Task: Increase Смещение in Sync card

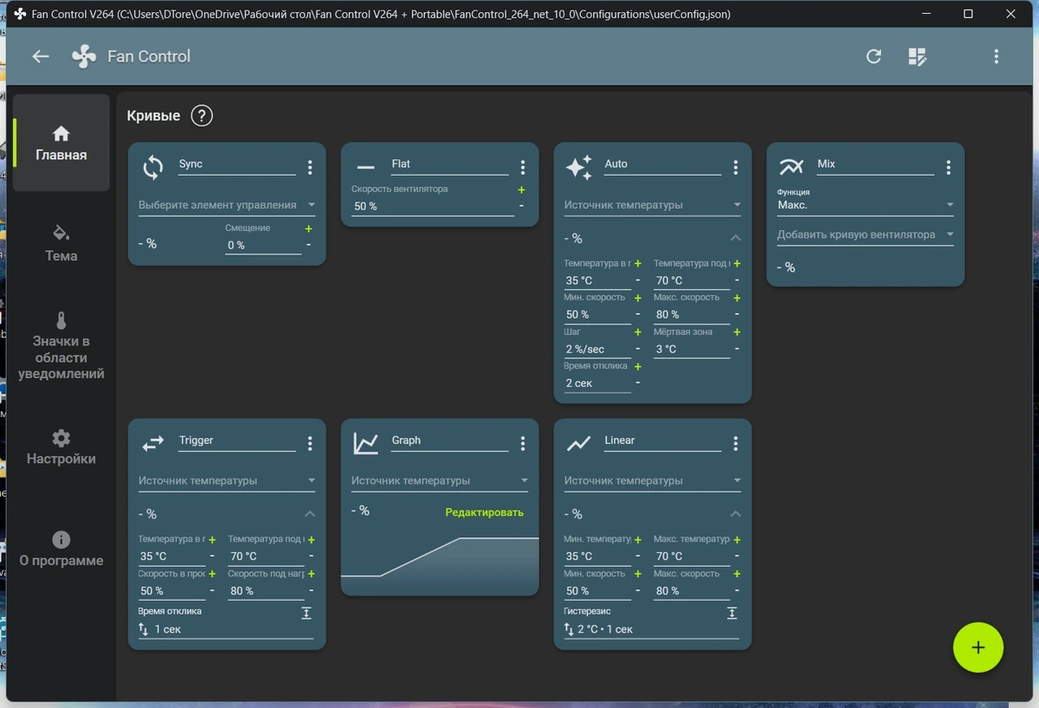Action: point(308,228)
